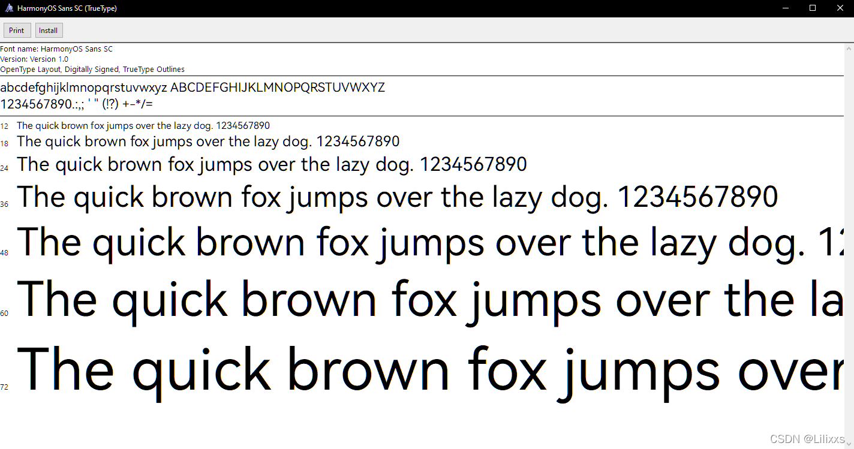Click the size label '48'

pyautogui.click(x=5, y=253)
